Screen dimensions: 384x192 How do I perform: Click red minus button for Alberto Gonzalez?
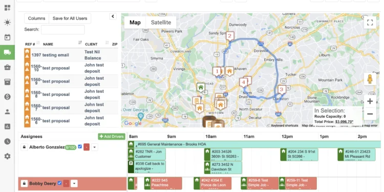pos(87,147)
